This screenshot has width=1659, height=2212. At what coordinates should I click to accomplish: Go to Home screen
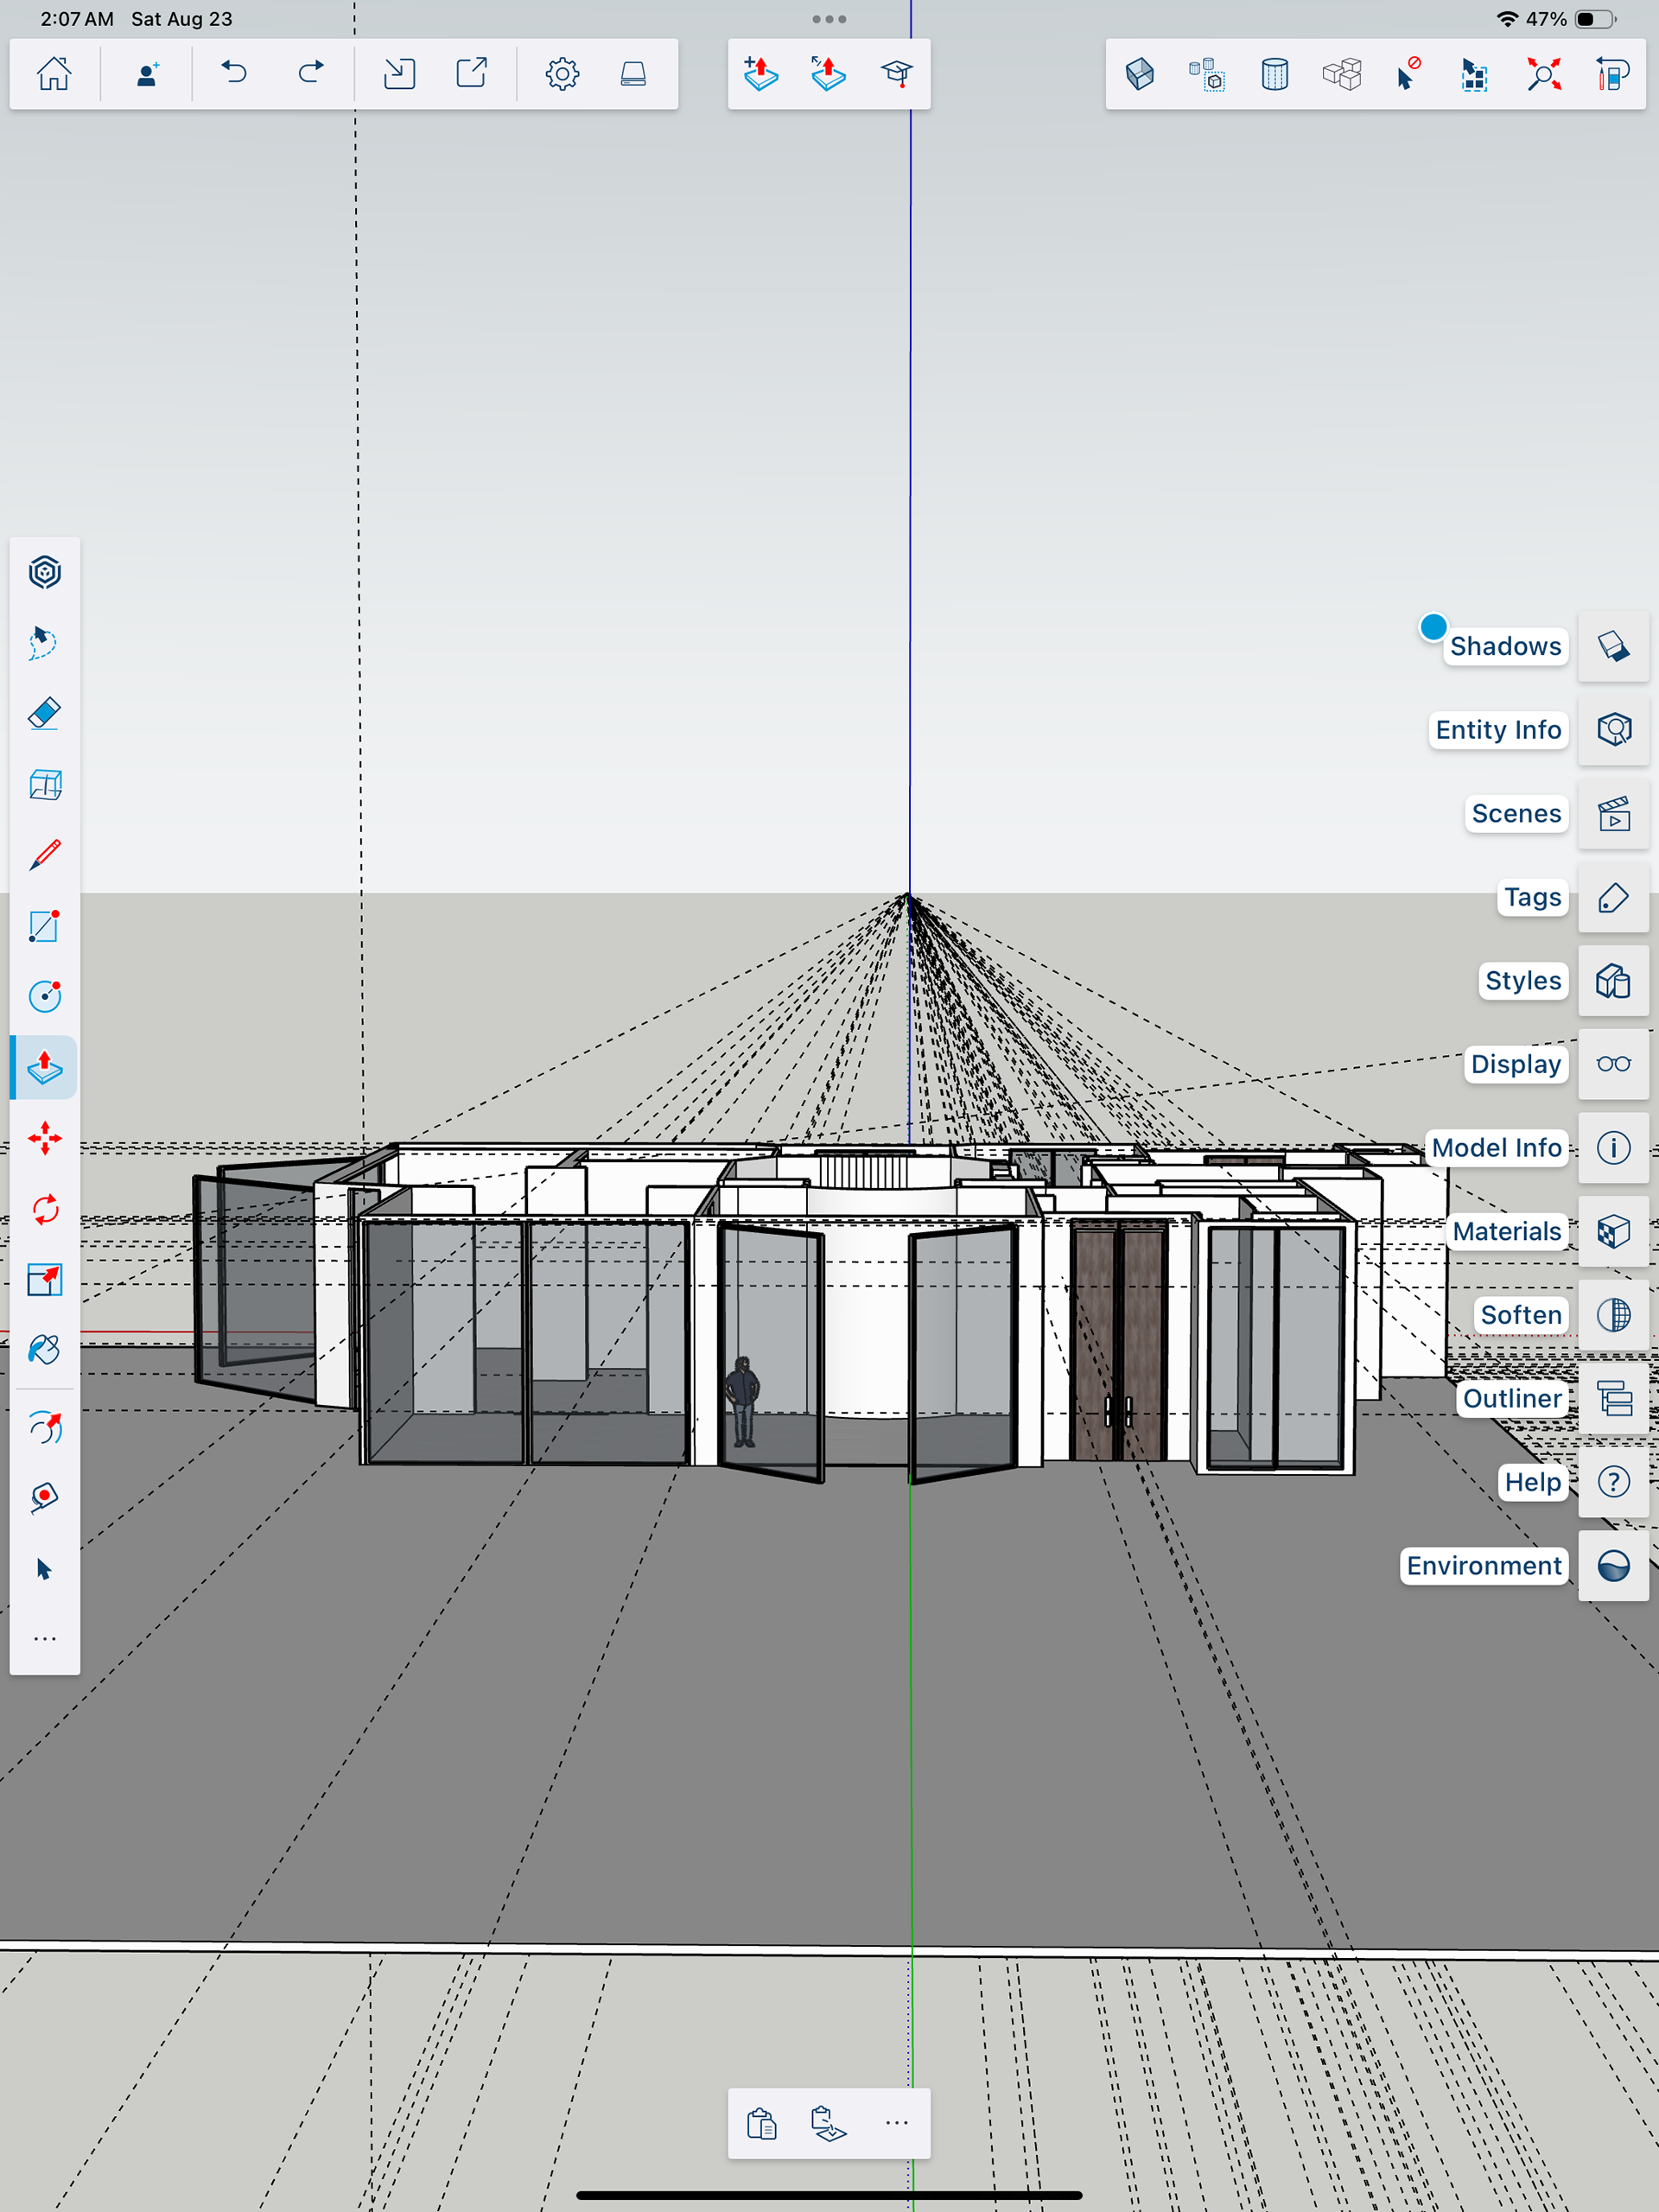[x=54, y=74]
